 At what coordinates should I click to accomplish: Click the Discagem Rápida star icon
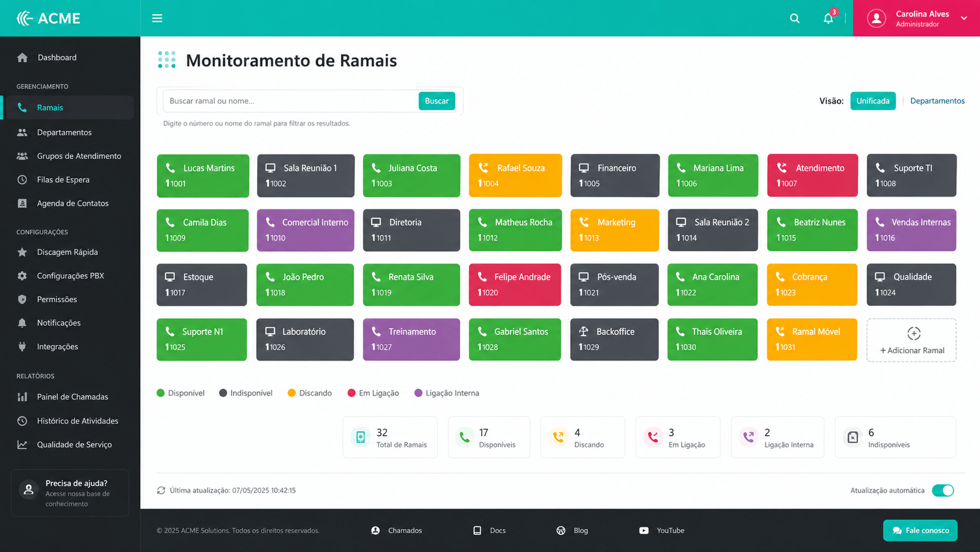[22, 252]
